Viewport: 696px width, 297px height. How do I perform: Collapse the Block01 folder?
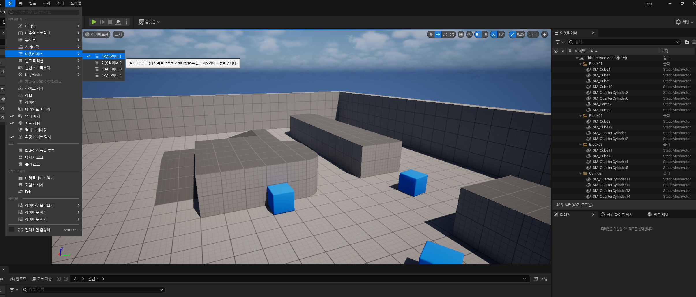[581, 64]
